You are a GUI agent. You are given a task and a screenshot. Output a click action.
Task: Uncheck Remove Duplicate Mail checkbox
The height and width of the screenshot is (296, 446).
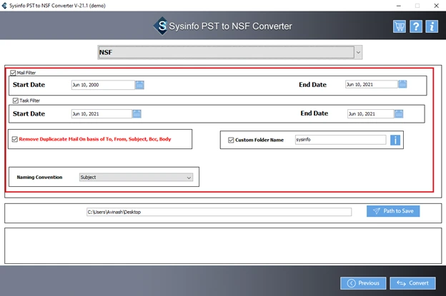(x=15, y=139)
